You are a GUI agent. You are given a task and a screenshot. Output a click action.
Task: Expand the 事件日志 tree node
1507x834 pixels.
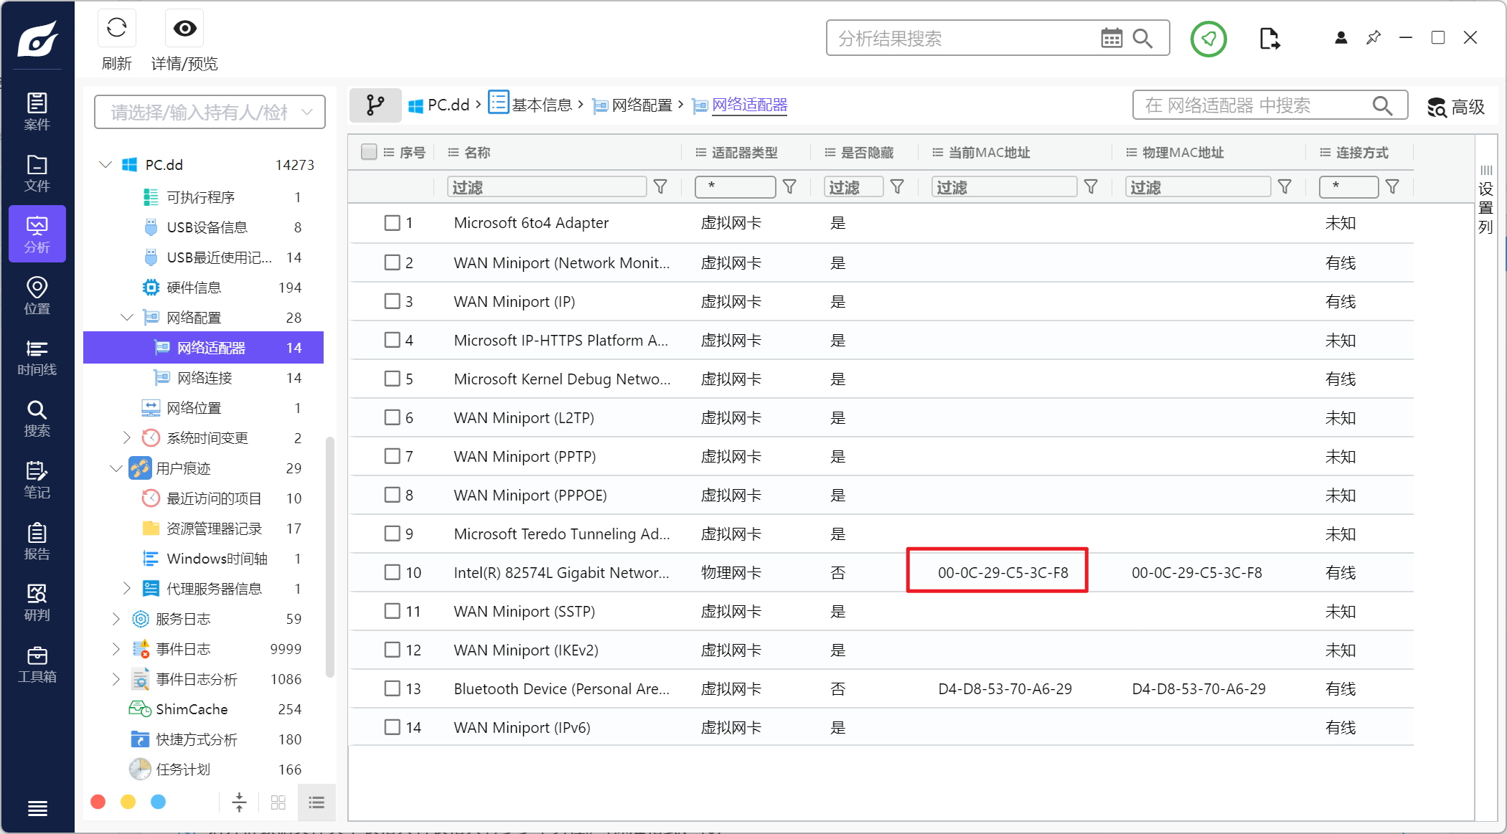tap(116, 648)
